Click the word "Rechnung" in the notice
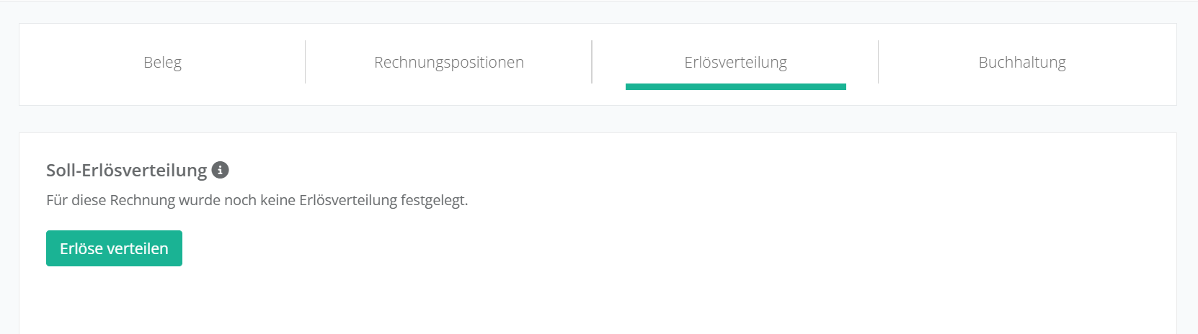The width and height of the screenshot is (1198, 334). point(142,200)
